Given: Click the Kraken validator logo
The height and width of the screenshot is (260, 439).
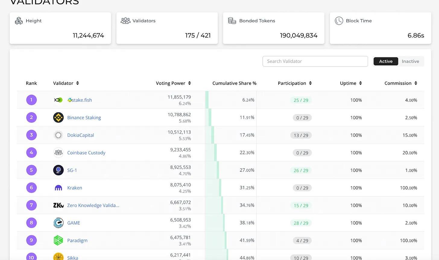Looking at the screenshot, I should click(x=58, y=188).
